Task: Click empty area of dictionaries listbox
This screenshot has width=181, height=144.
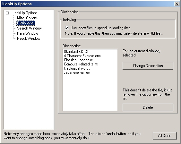Action: (x=90, y=92)
